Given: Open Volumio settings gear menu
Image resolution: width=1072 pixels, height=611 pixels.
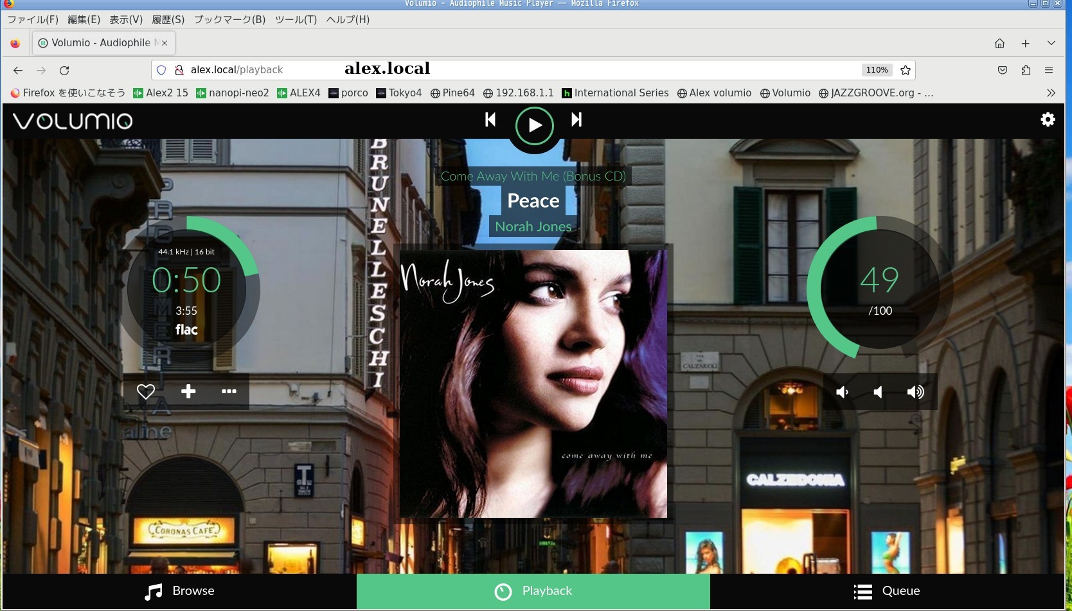Looking at the screenshot, I should tap(1048, 120).
